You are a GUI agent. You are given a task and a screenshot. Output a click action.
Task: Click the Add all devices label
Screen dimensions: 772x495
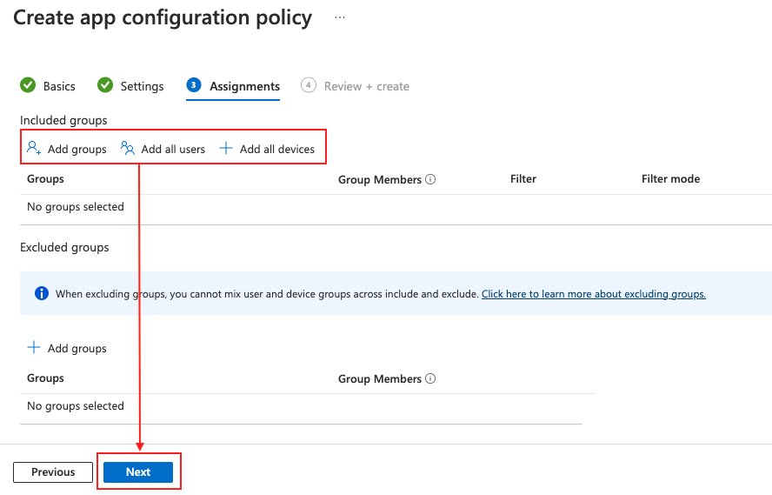click(276, 150)
